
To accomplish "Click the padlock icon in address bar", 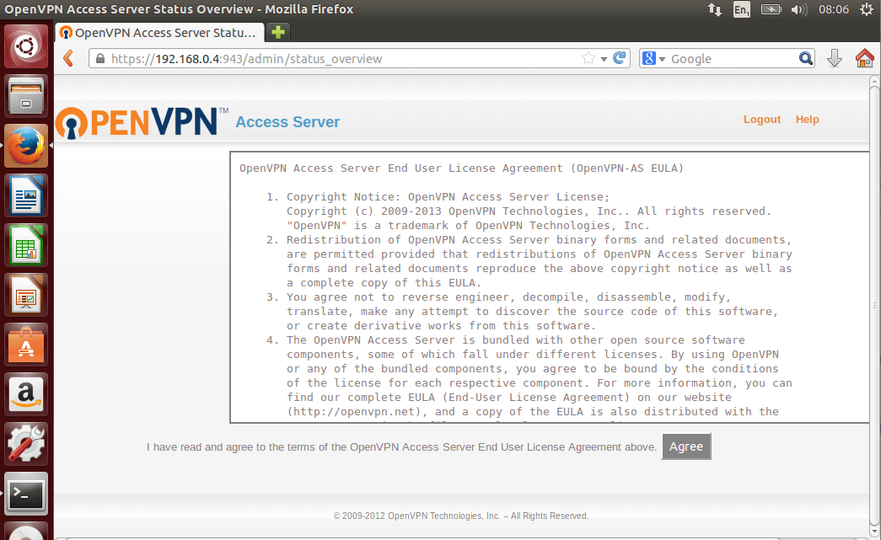I will (100, 58).
